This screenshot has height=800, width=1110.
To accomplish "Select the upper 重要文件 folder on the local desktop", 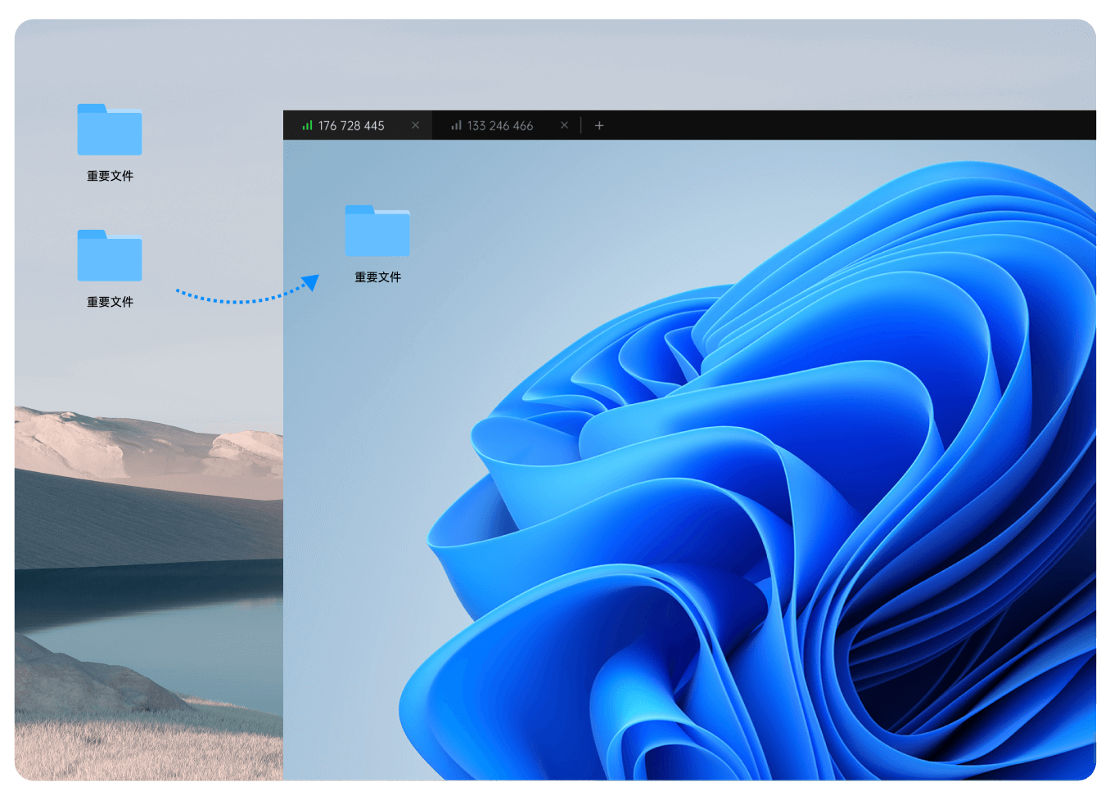I will pyautogui.click(x=110, y=129).
